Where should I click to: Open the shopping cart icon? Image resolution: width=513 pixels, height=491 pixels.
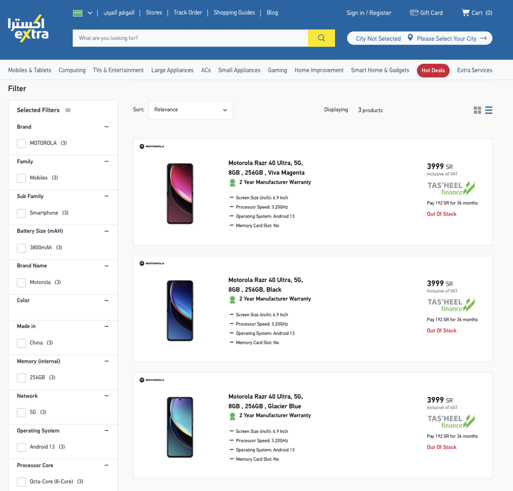coord(466,13)
